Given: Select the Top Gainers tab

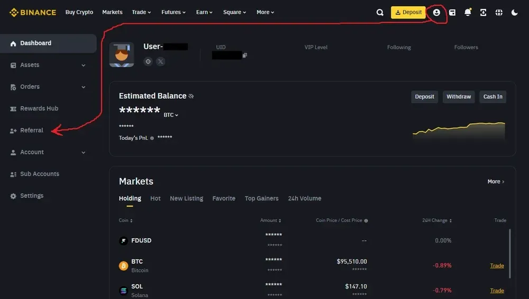Looking at the screenshot, I should coord(261,199).
